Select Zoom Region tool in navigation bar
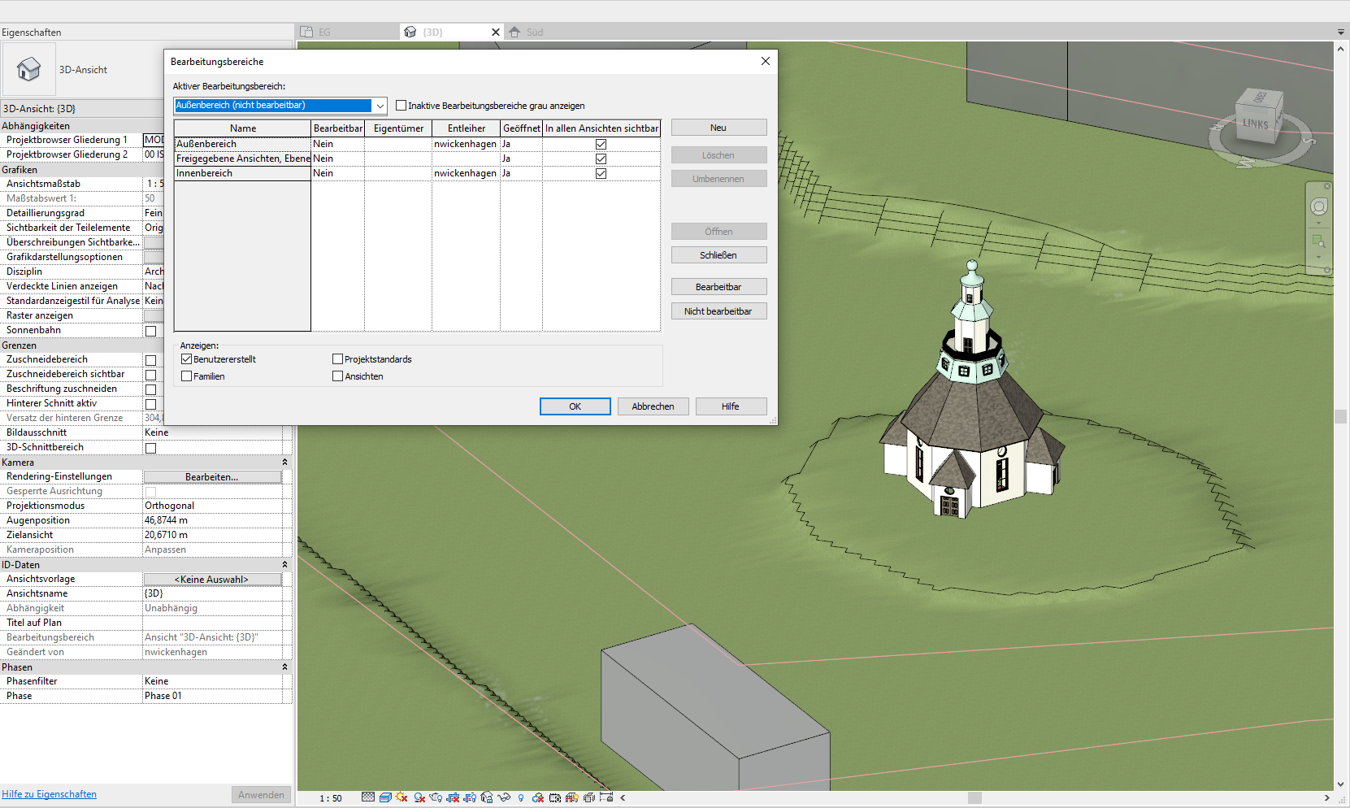This screenshot has width=1350, height=808. (1319, 241)
